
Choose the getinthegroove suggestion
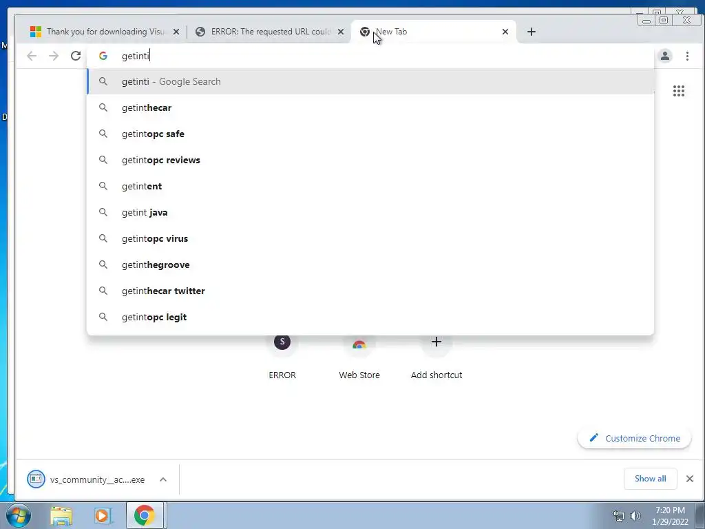pyautogui.click(x=370, y=264)
